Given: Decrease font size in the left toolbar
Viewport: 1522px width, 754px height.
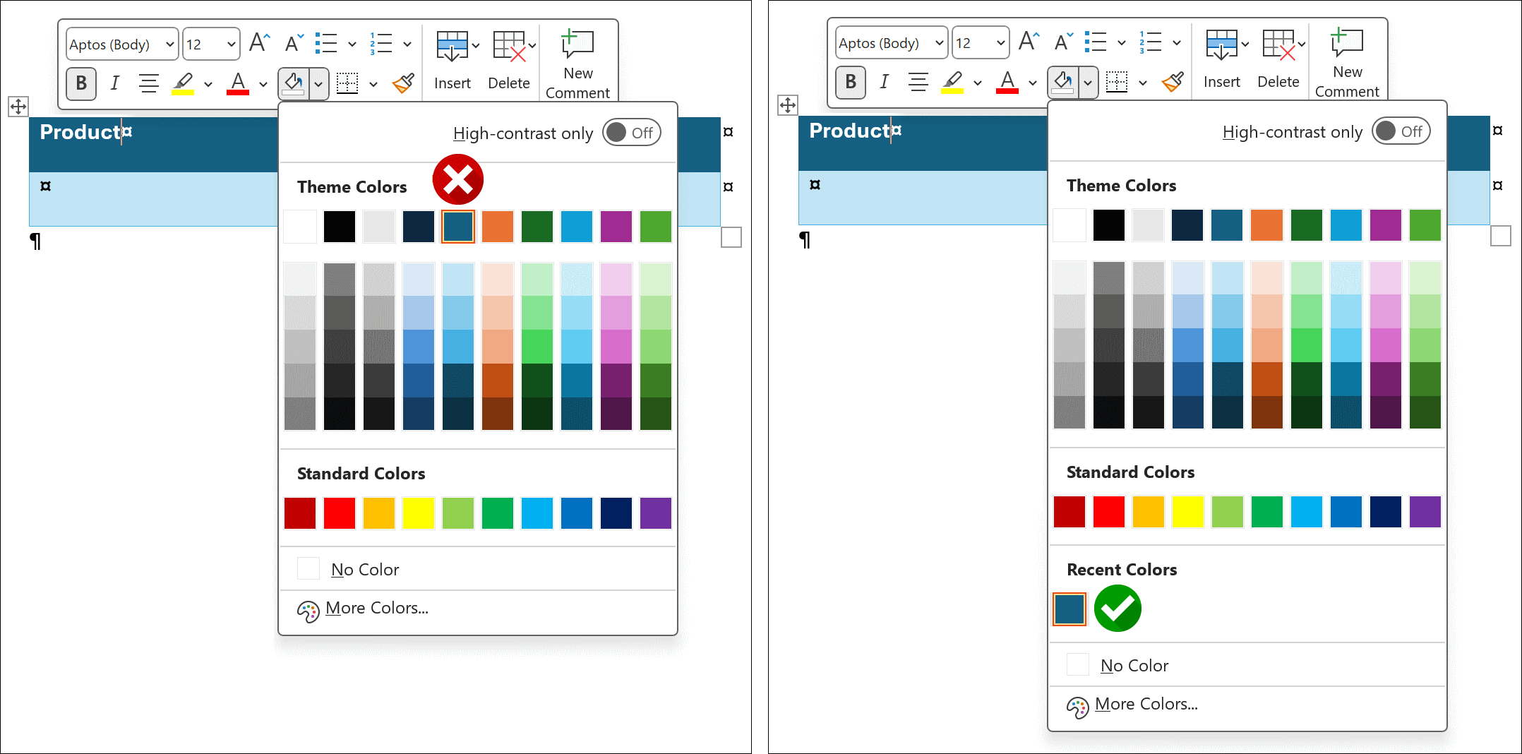Looking at the screenshot, I should pyautogui.click(x=294, y=44).
